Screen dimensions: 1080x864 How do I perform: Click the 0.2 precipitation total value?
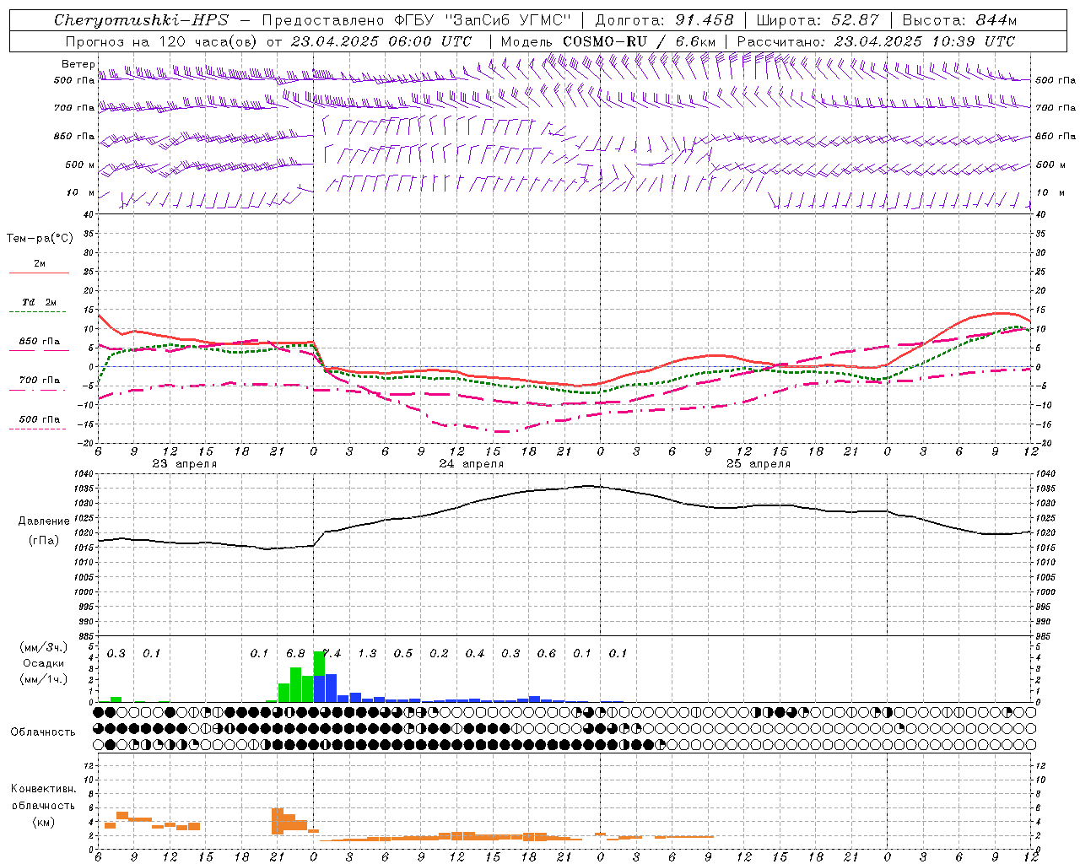439,654
